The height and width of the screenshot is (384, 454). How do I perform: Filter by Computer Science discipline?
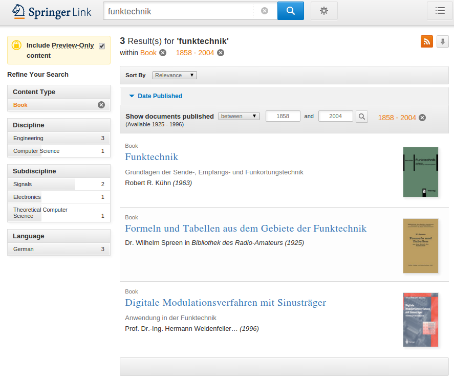pos(59,151)
